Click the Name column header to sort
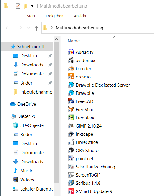Viewport: 154px width, 196px height. (74, 41)
